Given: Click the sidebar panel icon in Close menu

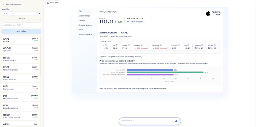Looking at the screenshot, I should [x=48, y=3].
